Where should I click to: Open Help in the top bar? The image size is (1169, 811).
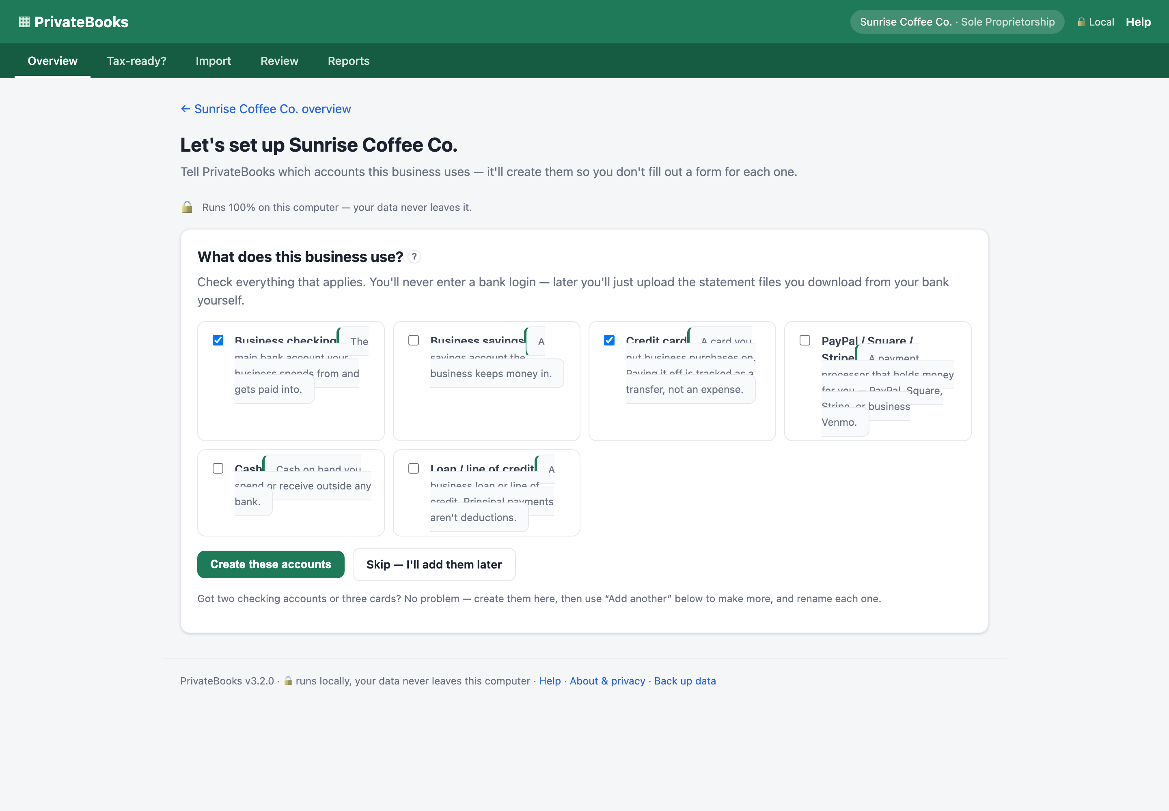[1138, 22]
